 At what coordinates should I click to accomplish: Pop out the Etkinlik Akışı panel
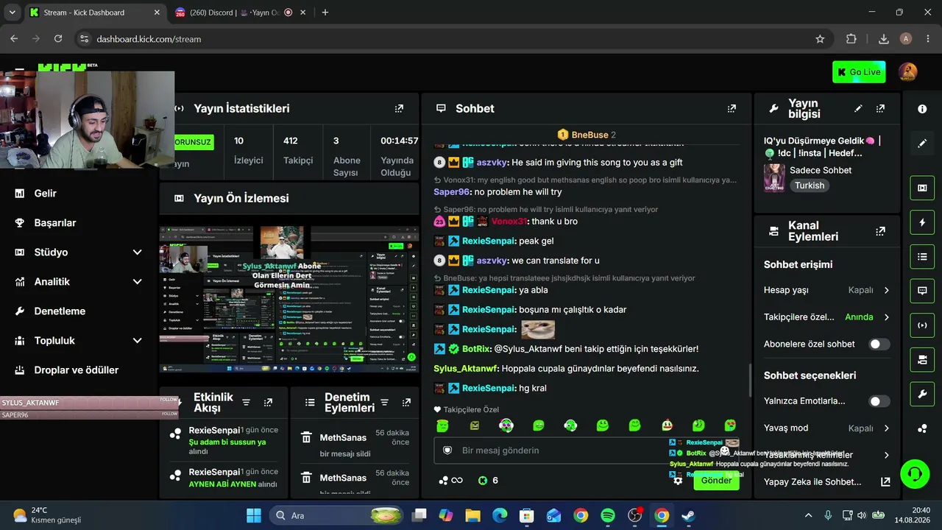(x=268, y=403)
